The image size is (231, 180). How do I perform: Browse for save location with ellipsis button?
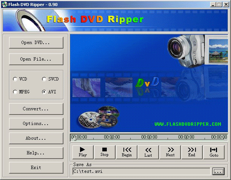click(218, 171)
